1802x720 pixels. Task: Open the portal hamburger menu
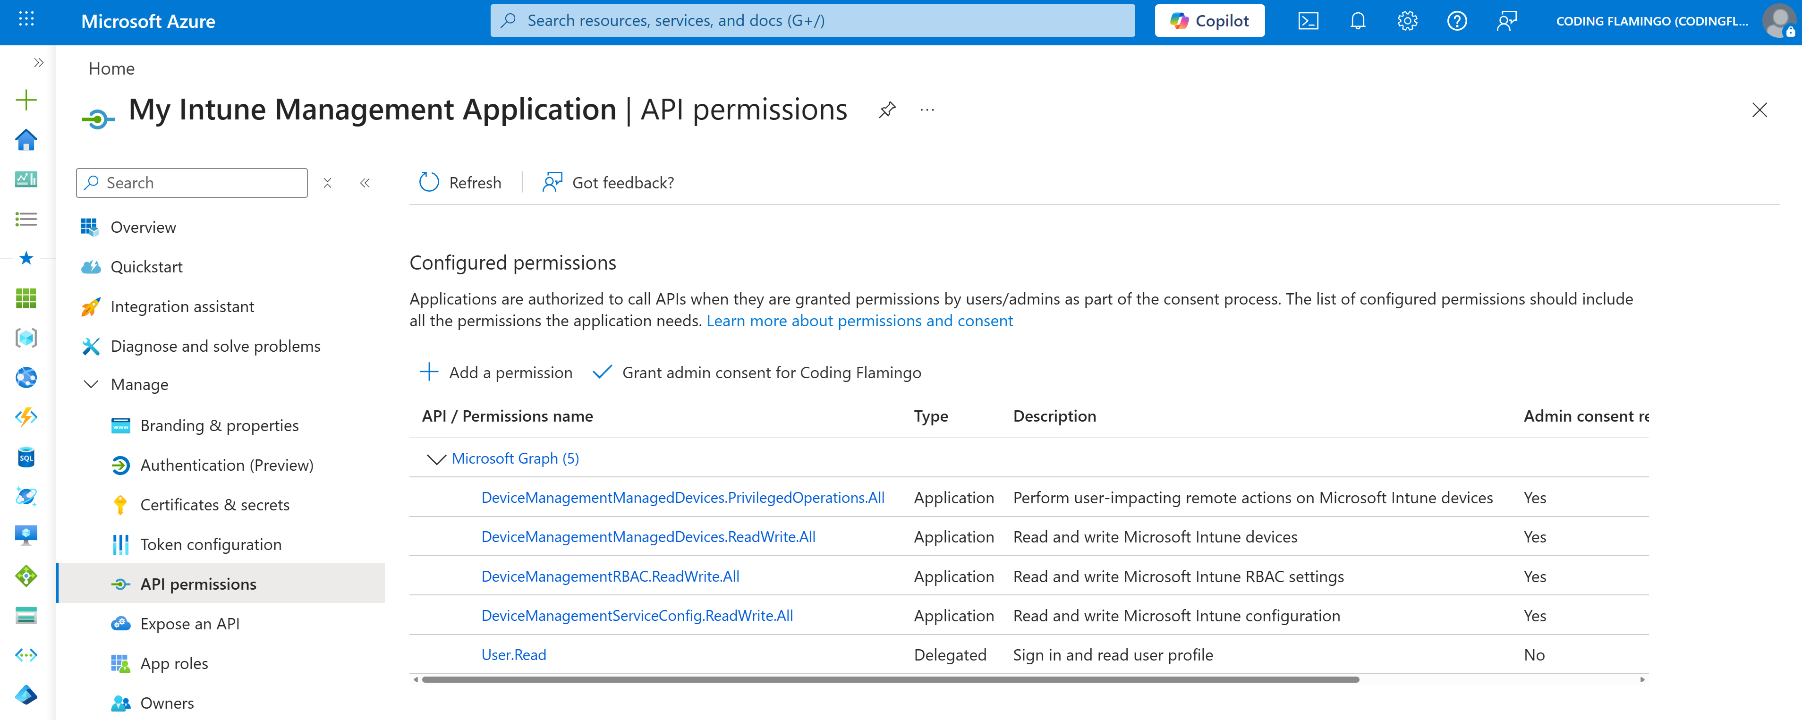pos(26,20)
